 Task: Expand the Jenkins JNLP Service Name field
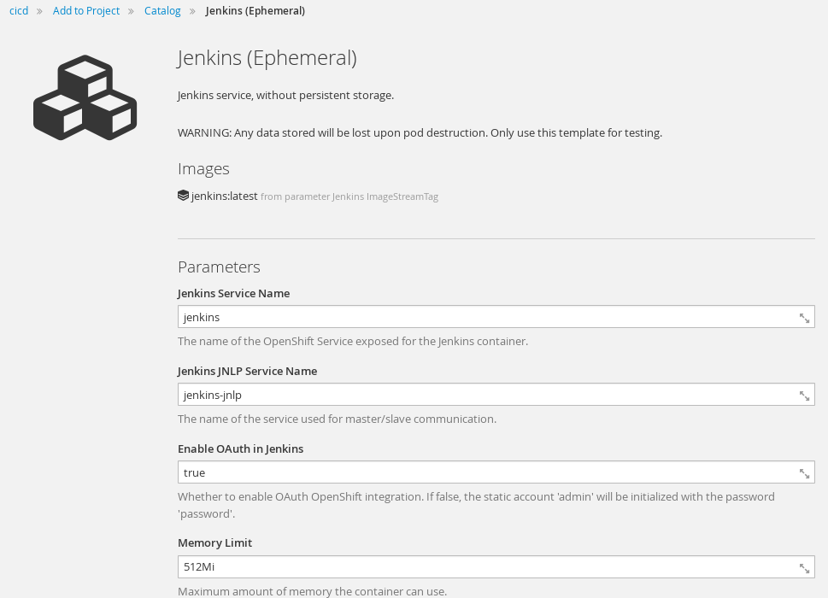pyautogui.click(x=804, y=396)
